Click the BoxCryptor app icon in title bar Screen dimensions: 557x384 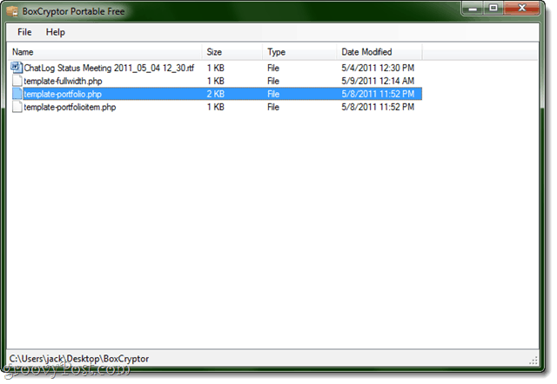point(12,11)
